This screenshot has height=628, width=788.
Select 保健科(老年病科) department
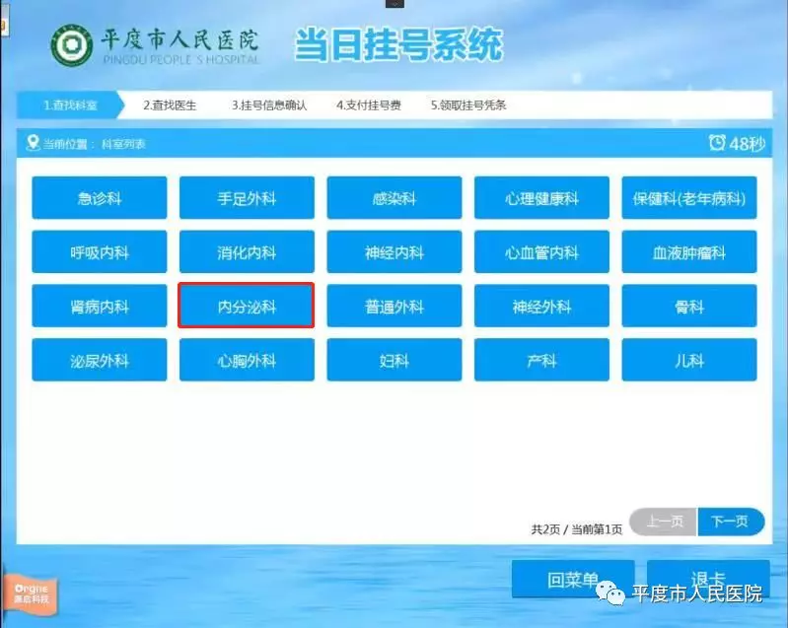pyautogui.click(x=689, y=198)
